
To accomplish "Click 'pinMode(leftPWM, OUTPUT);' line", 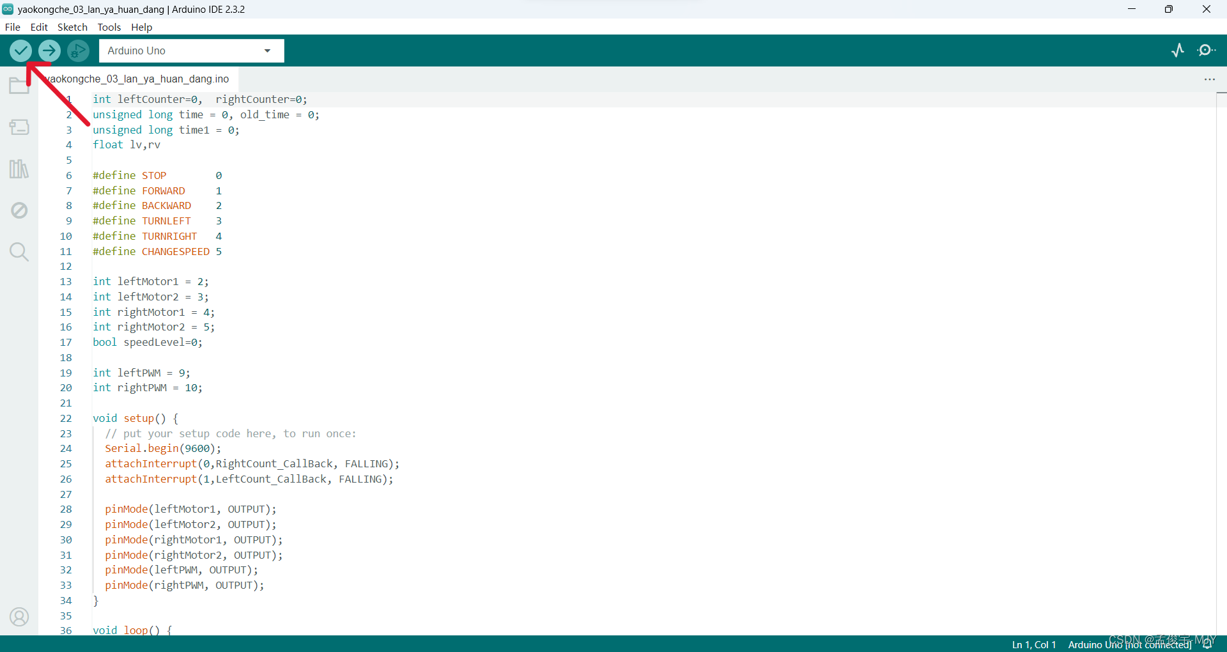I will (181, 570).
